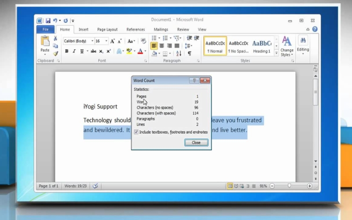Apply yellow text highlight color

[x=129, y=51]
